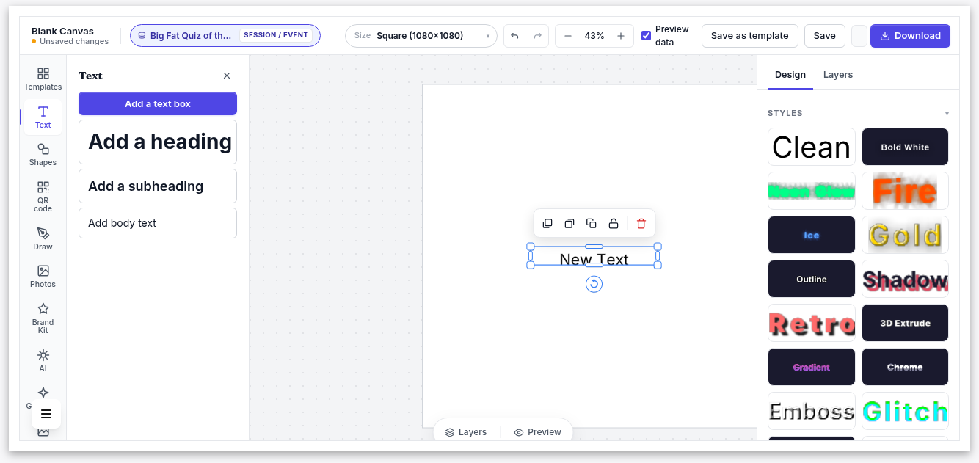Screen dimensions: 979x463
Task: Redo the last undone action
Action: coord(537,36)
